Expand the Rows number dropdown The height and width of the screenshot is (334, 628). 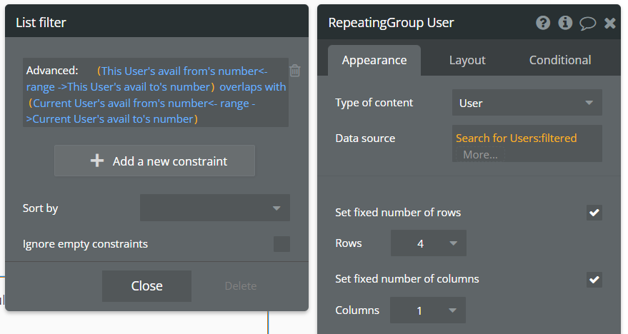pyautogui.click(x=428, y=243)
